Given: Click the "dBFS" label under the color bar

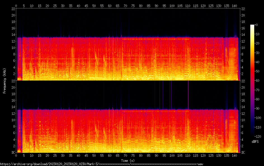Looking at the screenshot, I should (x=255, y=142).
